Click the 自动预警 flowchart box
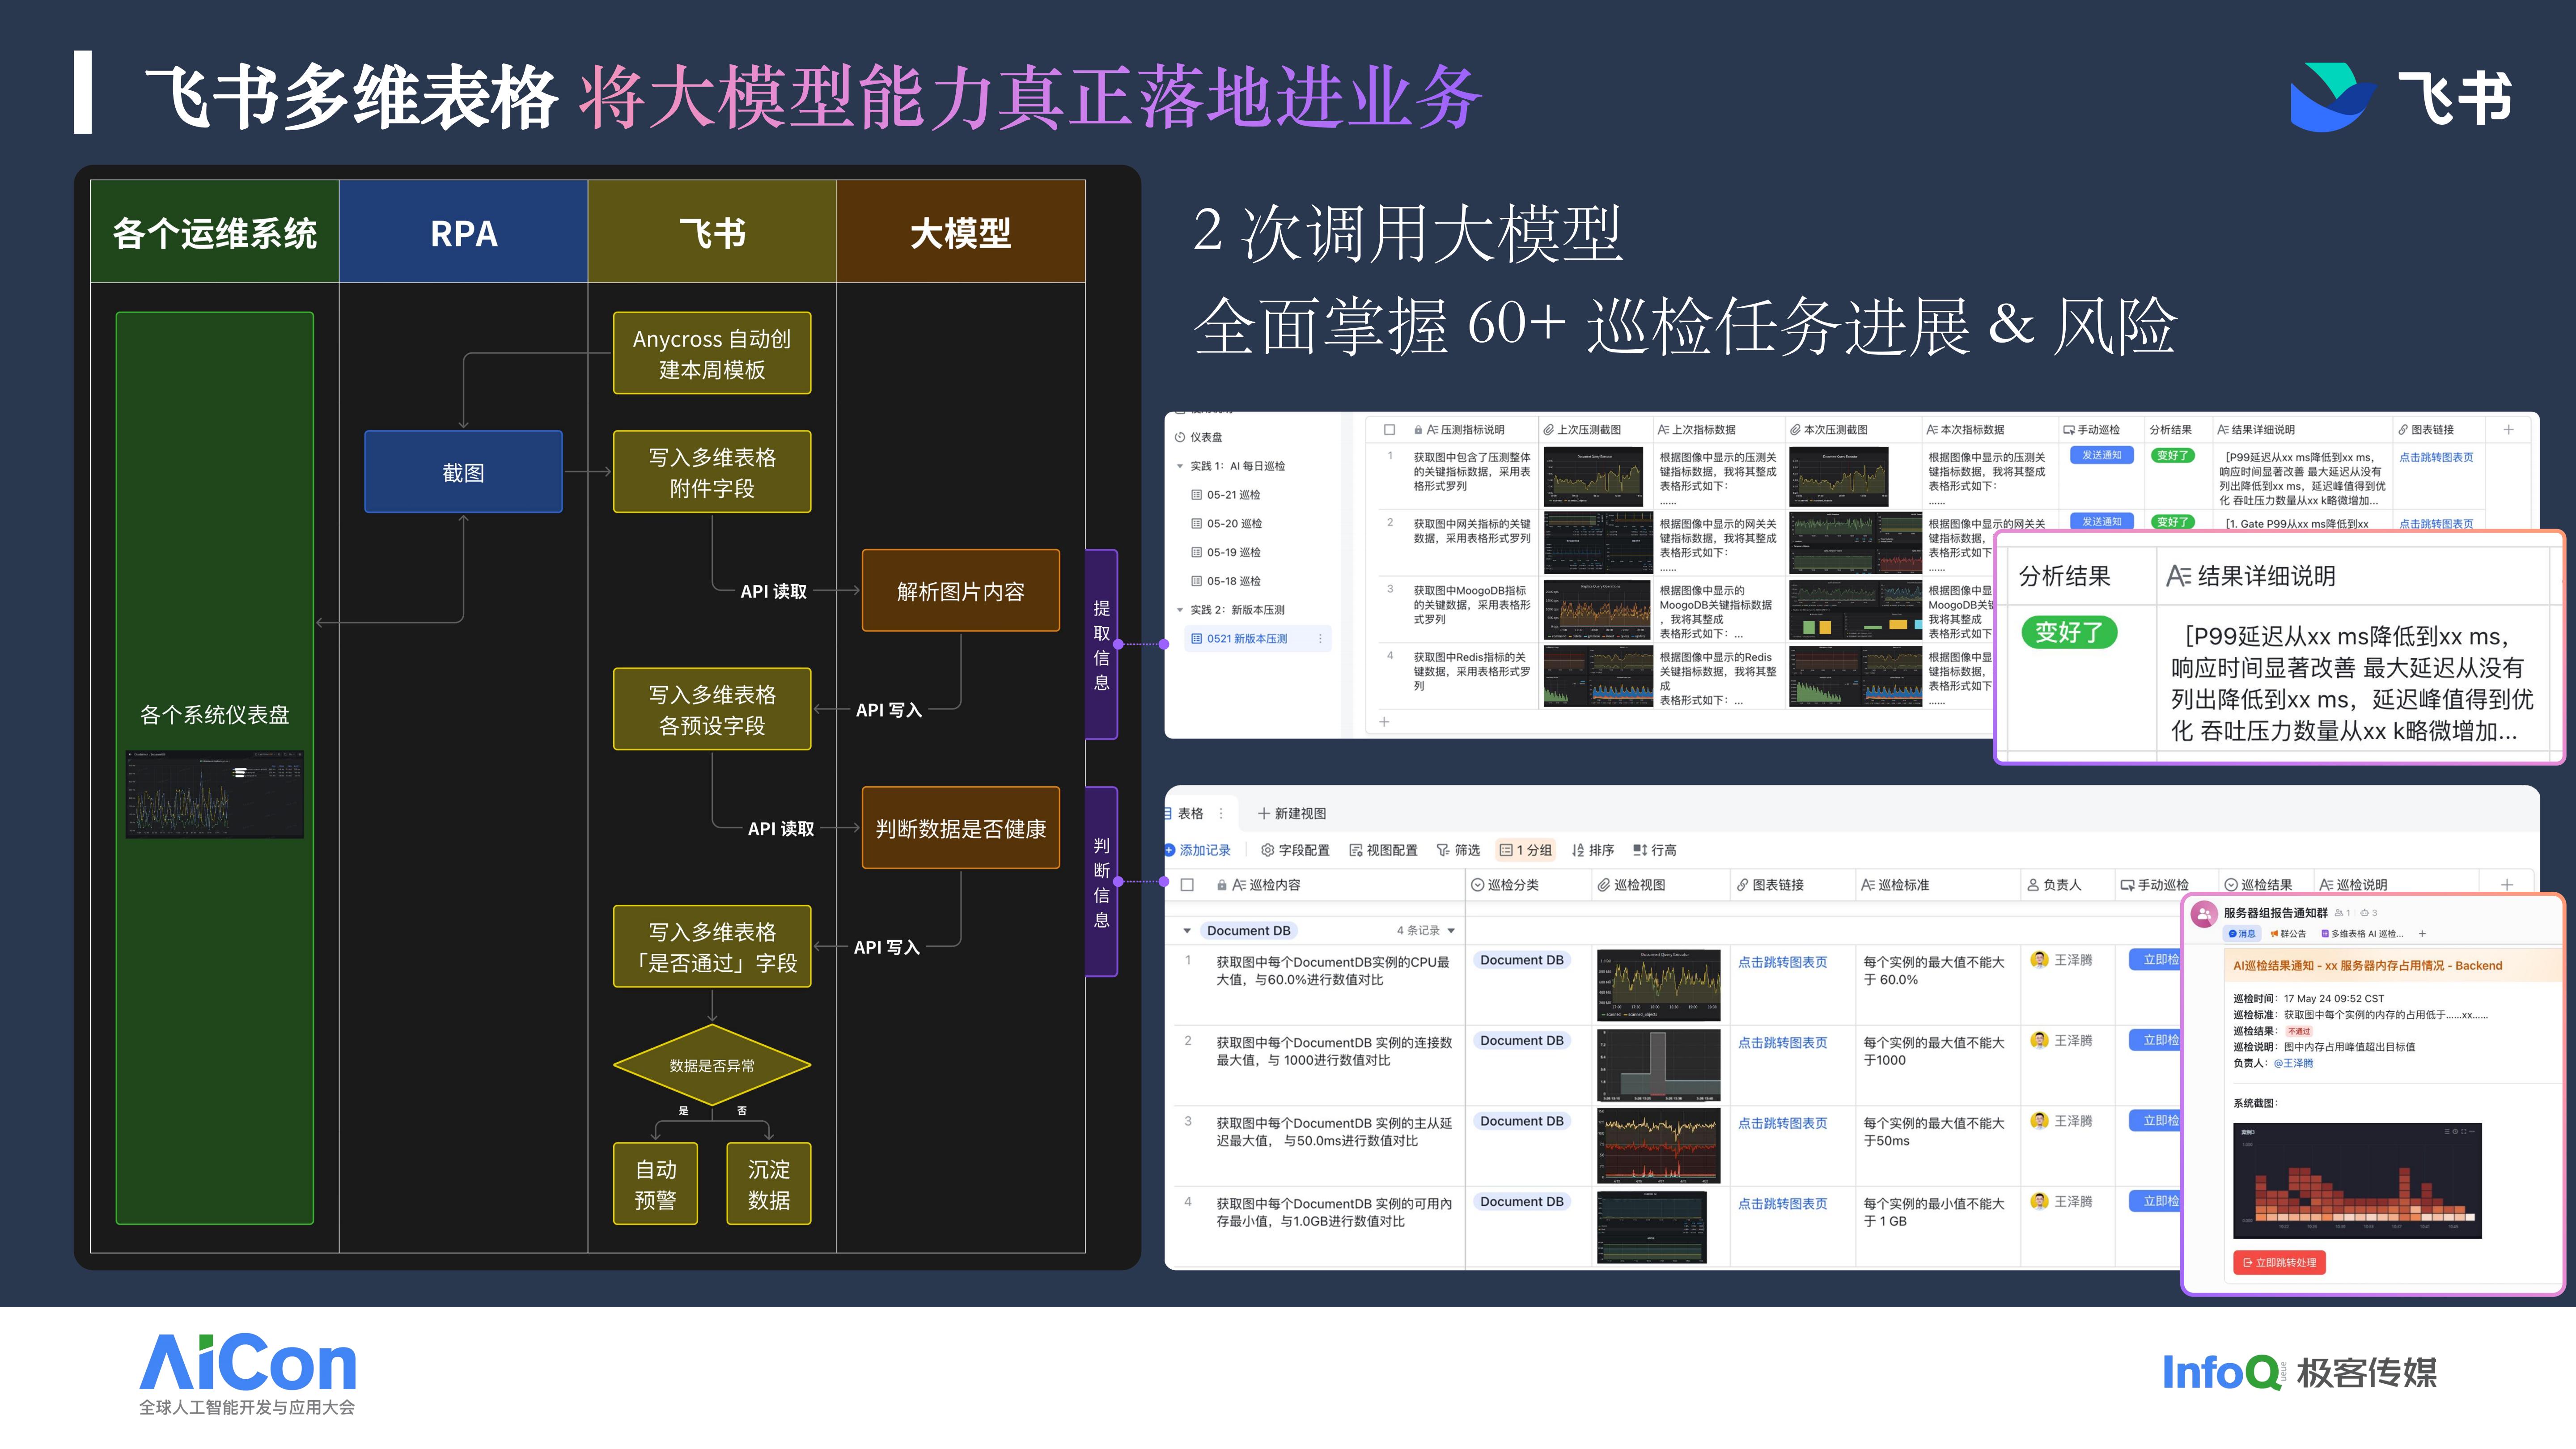Viewport: 2576px width, 1449px height. (x=655, y=1184)
